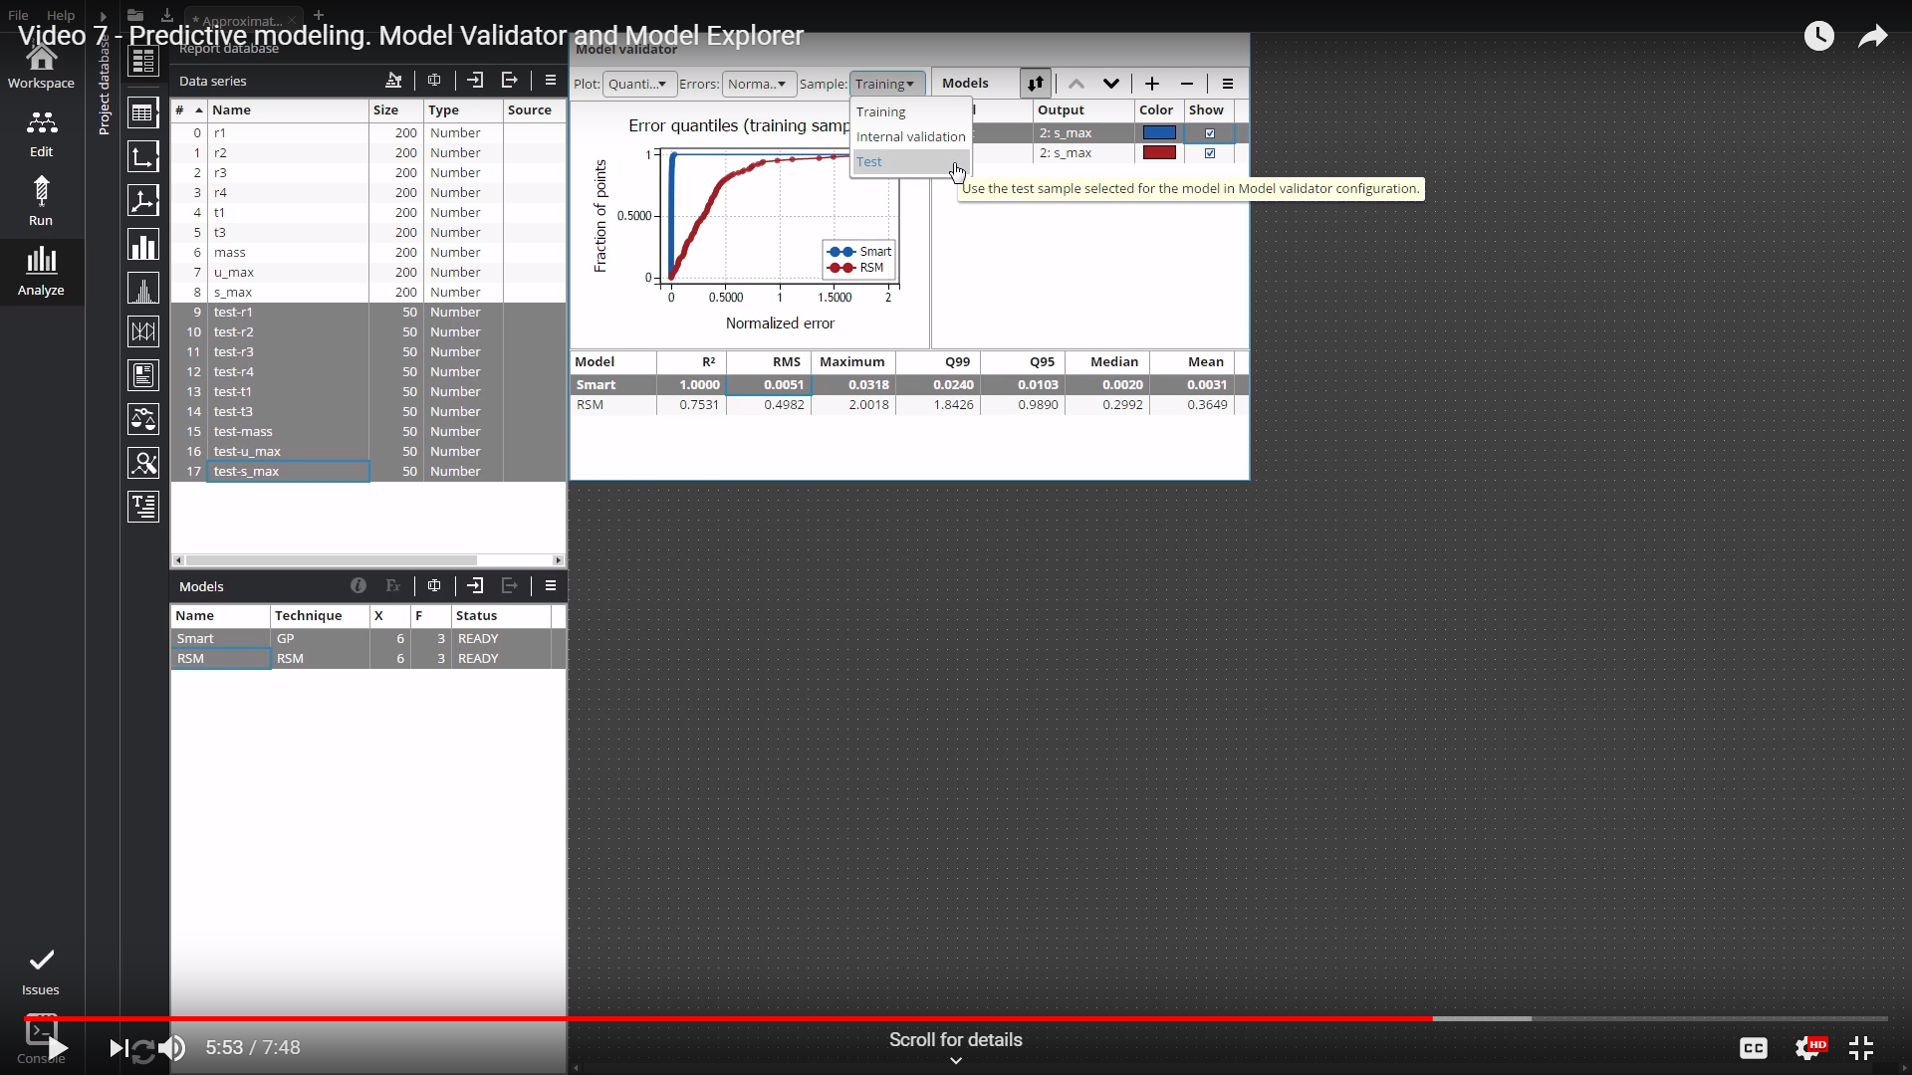Click rename icon in Data series toolbar
The height and width of the screenshot is (1075, 1912).
click(x=434, y=81)
